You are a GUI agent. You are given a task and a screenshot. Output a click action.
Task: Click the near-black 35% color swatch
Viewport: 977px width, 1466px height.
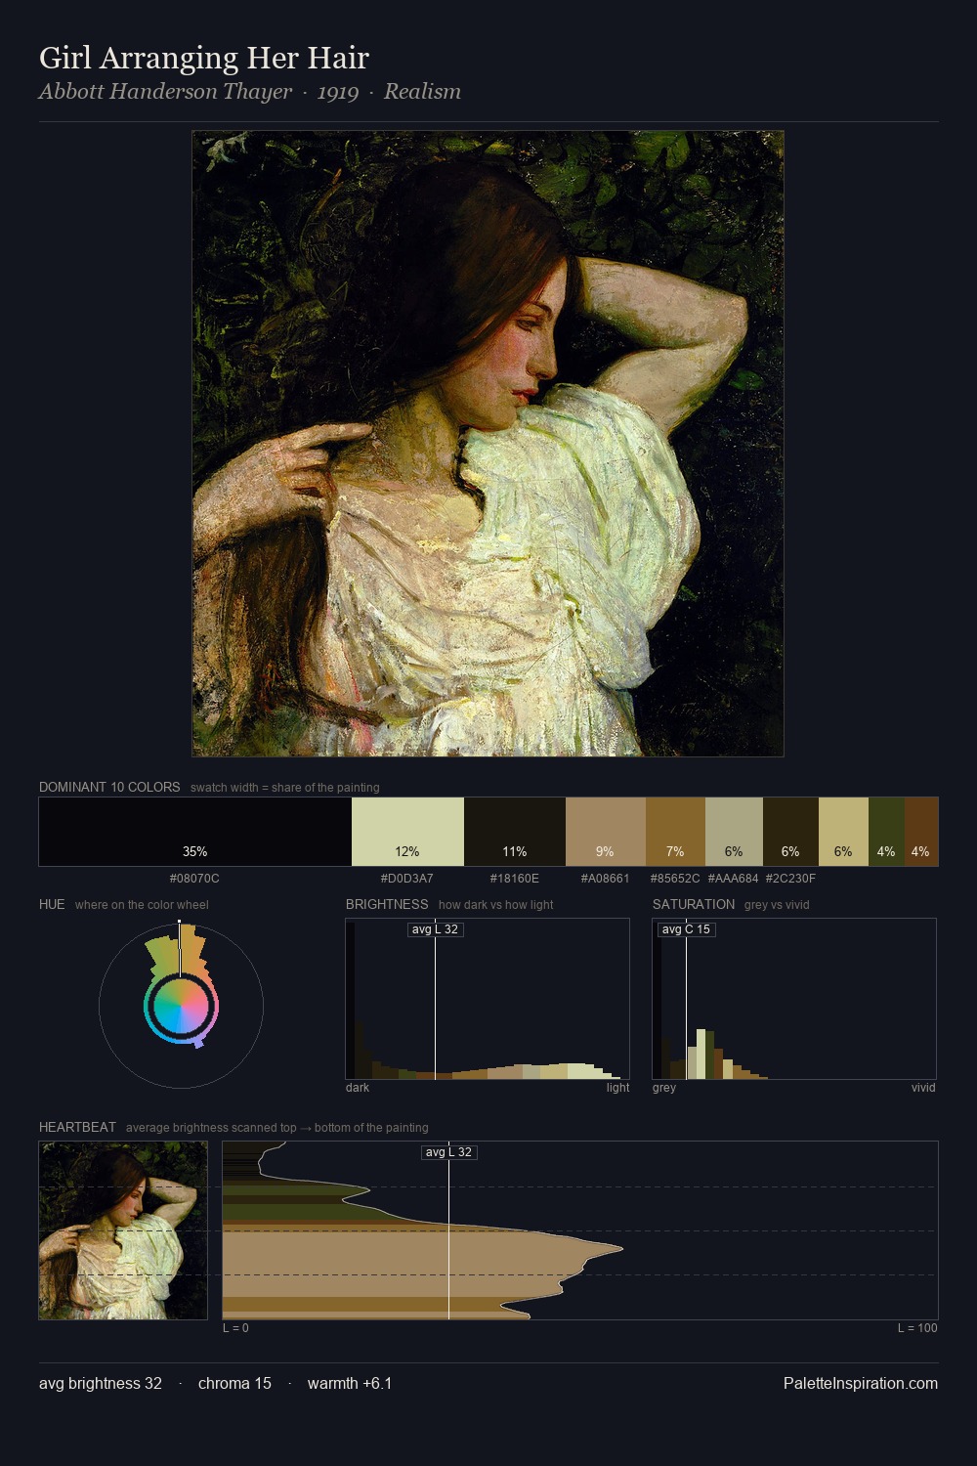click(195, 832)
